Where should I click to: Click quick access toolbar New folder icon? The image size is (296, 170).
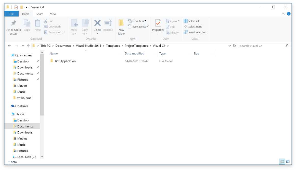click(22, 7)
